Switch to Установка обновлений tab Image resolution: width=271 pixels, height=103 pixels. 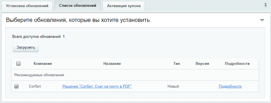click(27, 6)
